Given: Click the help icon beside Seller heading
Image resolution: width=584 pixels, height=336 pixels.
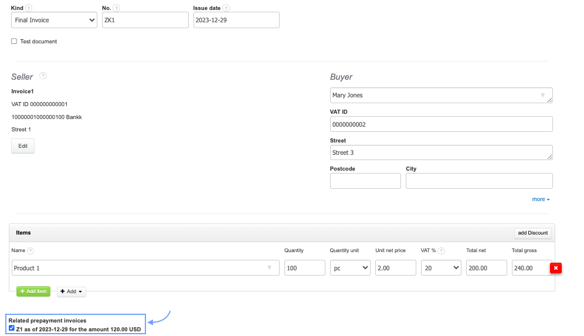Looking at the screenshot, I should (43, 76).
